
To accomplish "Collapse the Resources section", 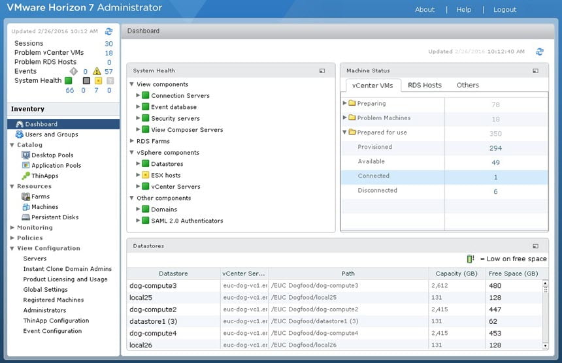I will tap(12, 187).
